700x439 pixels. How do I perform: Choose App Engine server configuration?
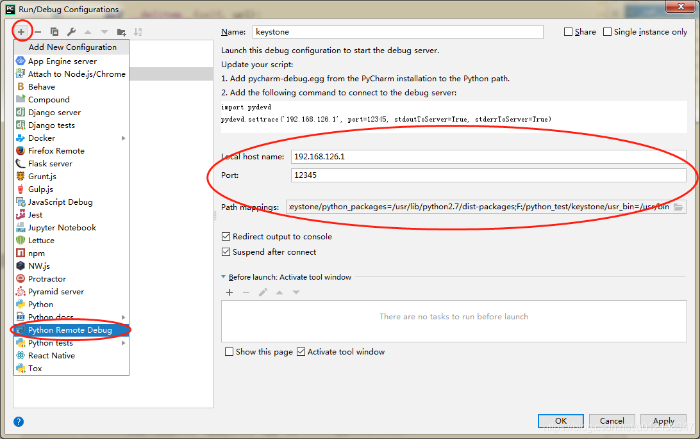[71, 61]
